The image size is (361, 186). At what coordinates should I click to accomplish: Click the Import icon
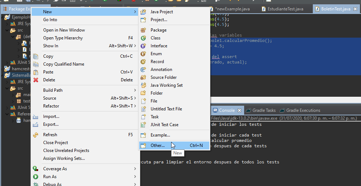[x=36, y=117]
